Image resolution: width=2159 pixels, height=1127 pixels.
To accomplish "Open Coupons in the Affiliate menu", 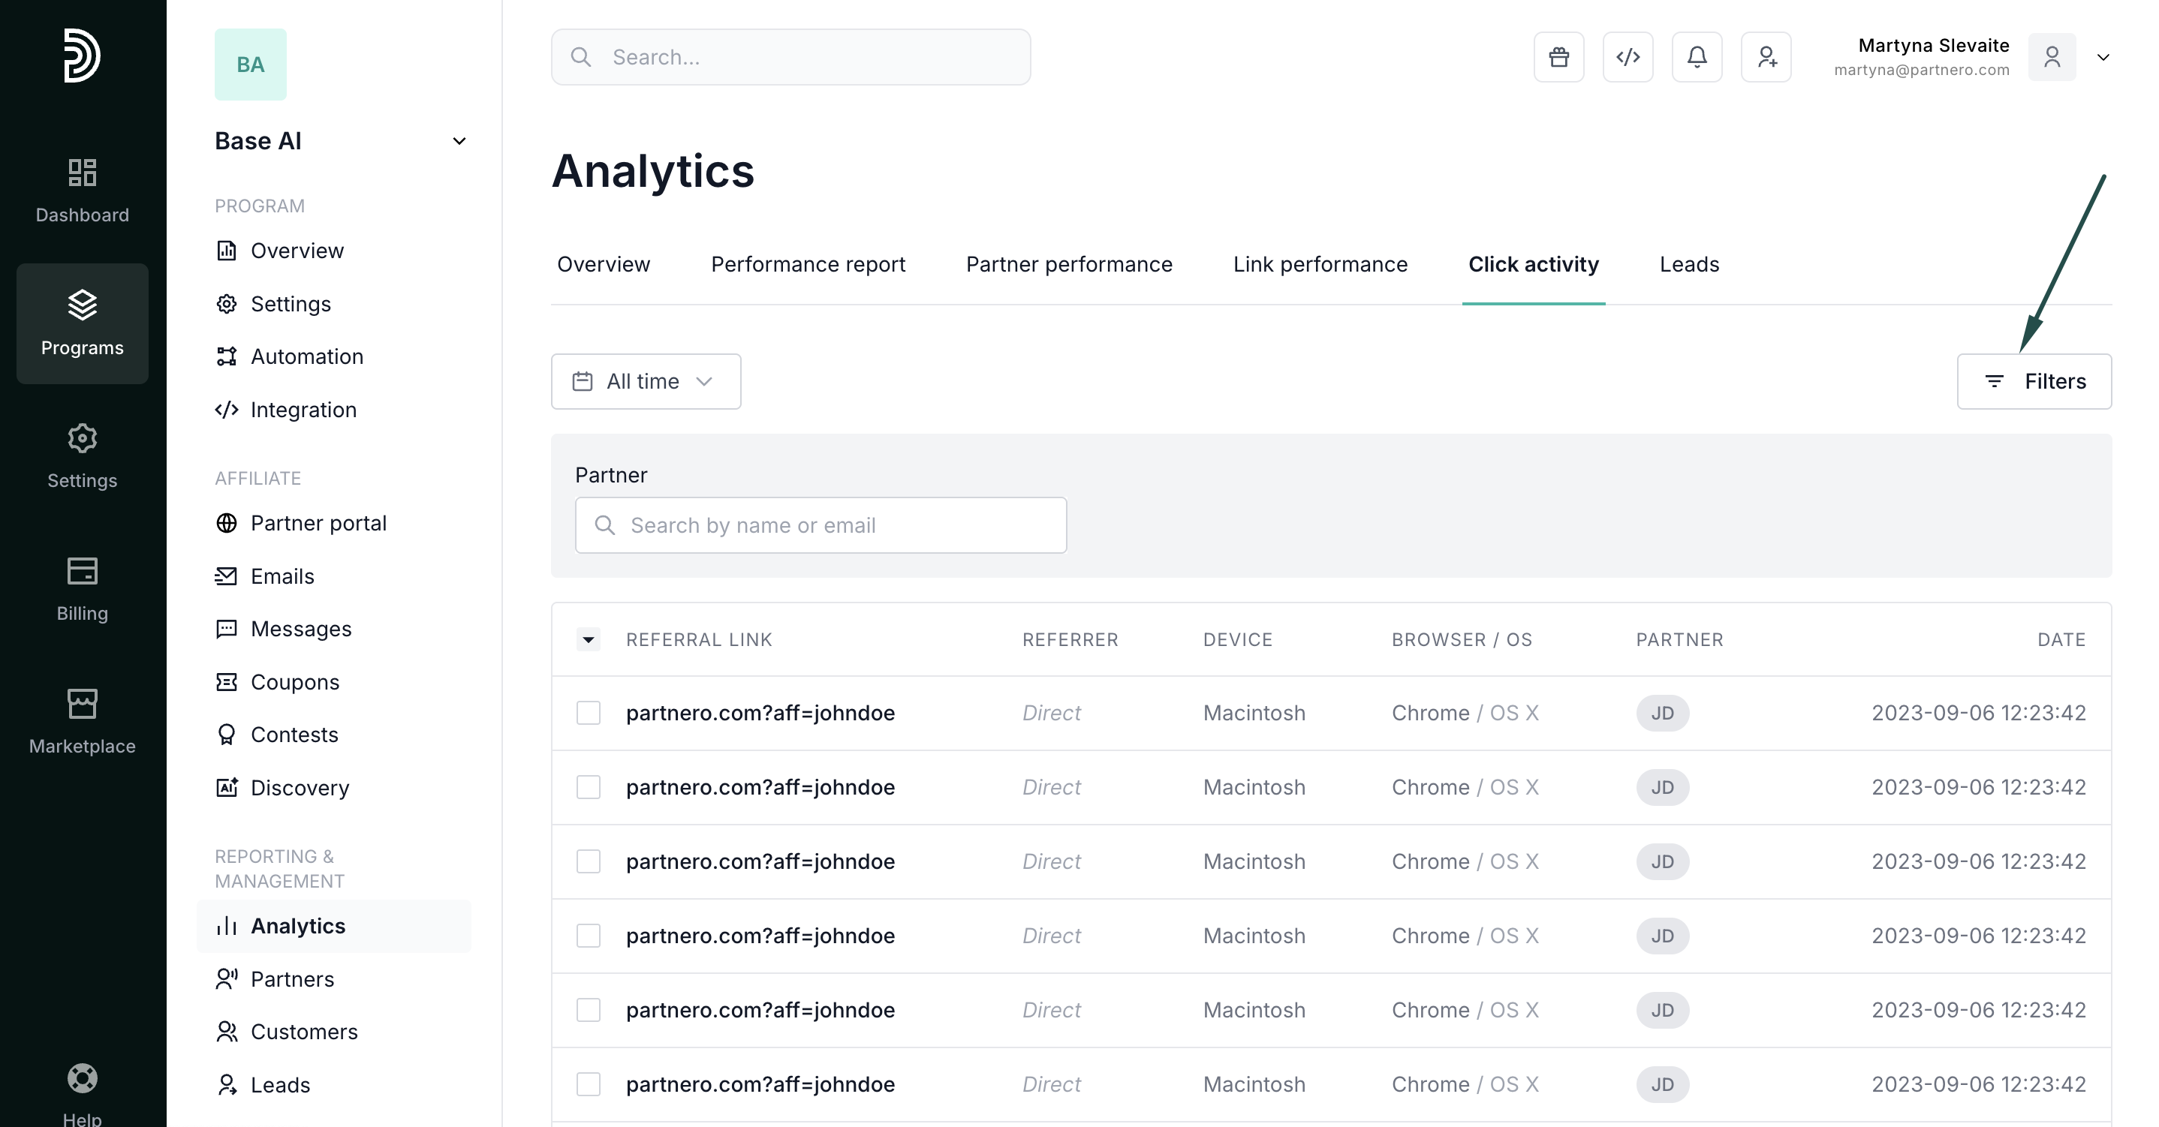I will click(294, 682).
